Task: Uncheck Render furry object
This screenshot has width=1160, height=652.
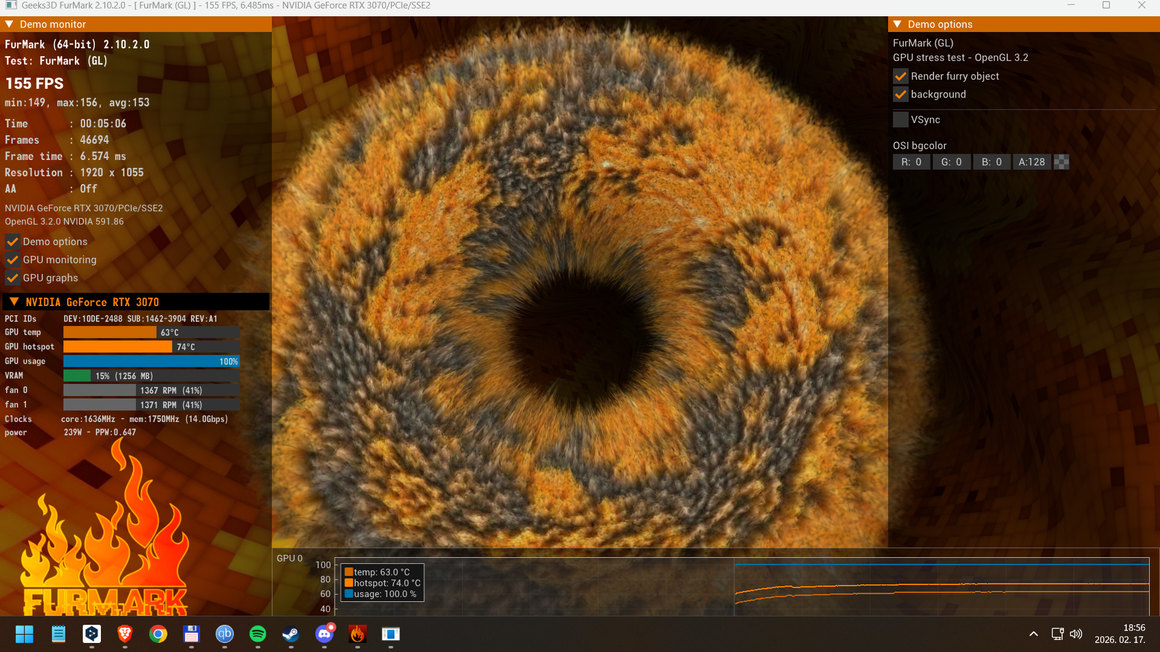Action: coord(900,77)
